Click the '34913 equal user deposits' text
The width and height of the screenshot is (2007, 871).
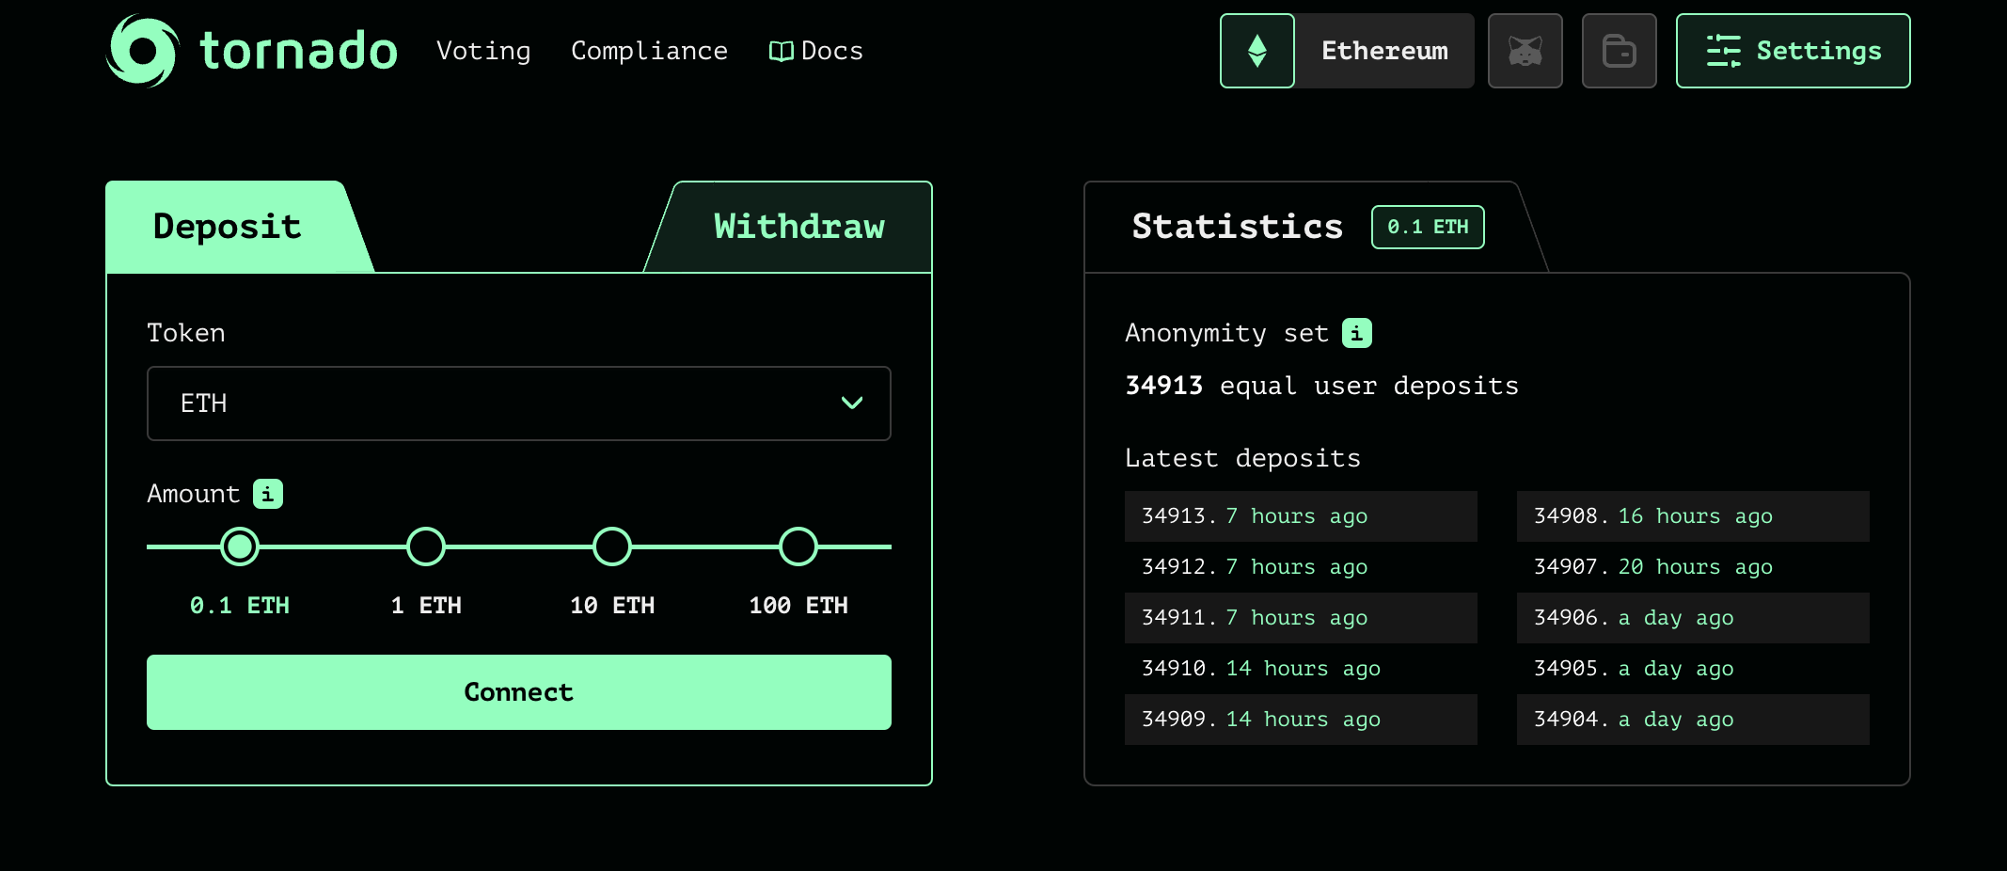pyautogui.click(x=1321, y=386)
